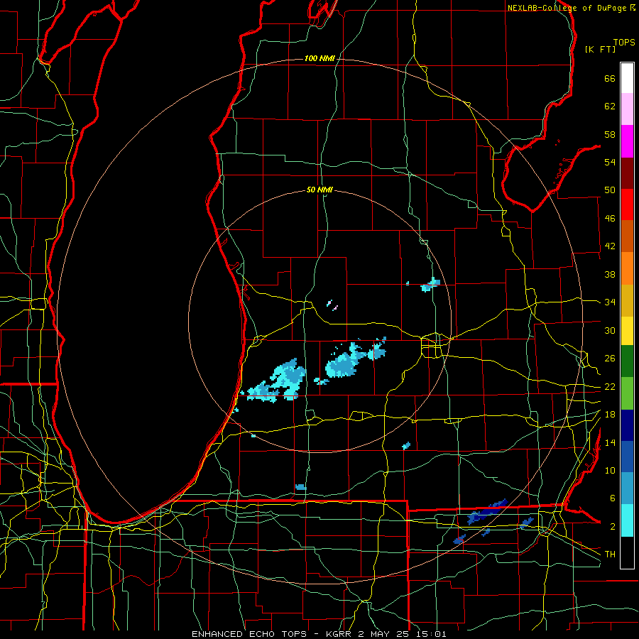Click the 'NEXLAB-College of DuPage' credit text
The image size is (639, 639).
tap(567, 8)
